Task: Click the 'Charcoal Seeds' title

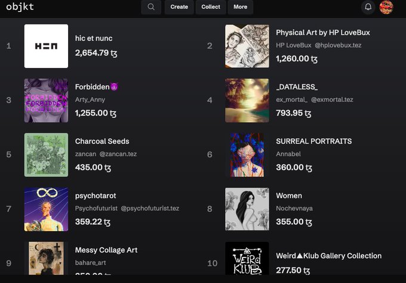Action: coord(102,141)
